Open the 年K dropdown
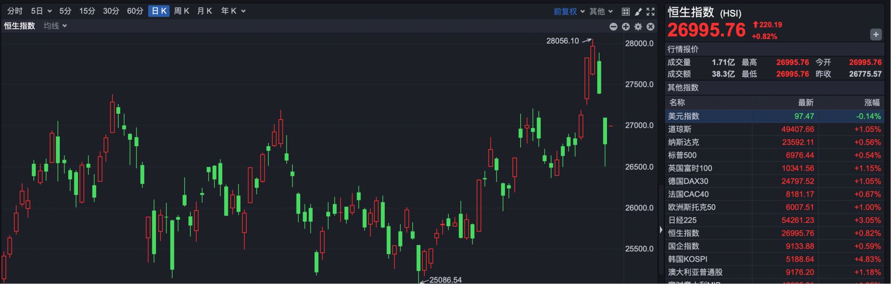Viewport: 891px width, 284px height. [x=233, y=11]
